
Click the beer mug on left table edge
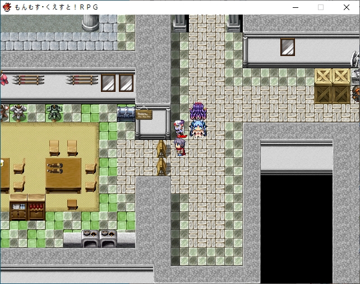click(3, 162)
